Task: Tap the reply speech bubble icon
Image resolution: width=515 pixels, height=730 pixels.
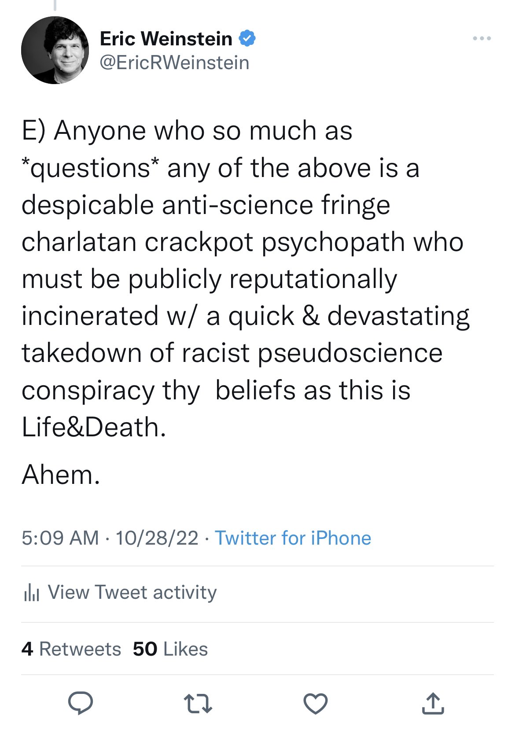Action: pos(80,703)
